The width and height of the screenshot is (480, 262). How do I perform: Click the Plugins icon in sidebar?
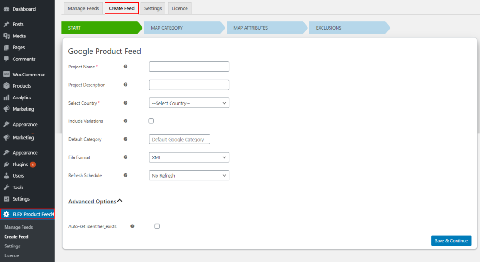coord(7,165)
